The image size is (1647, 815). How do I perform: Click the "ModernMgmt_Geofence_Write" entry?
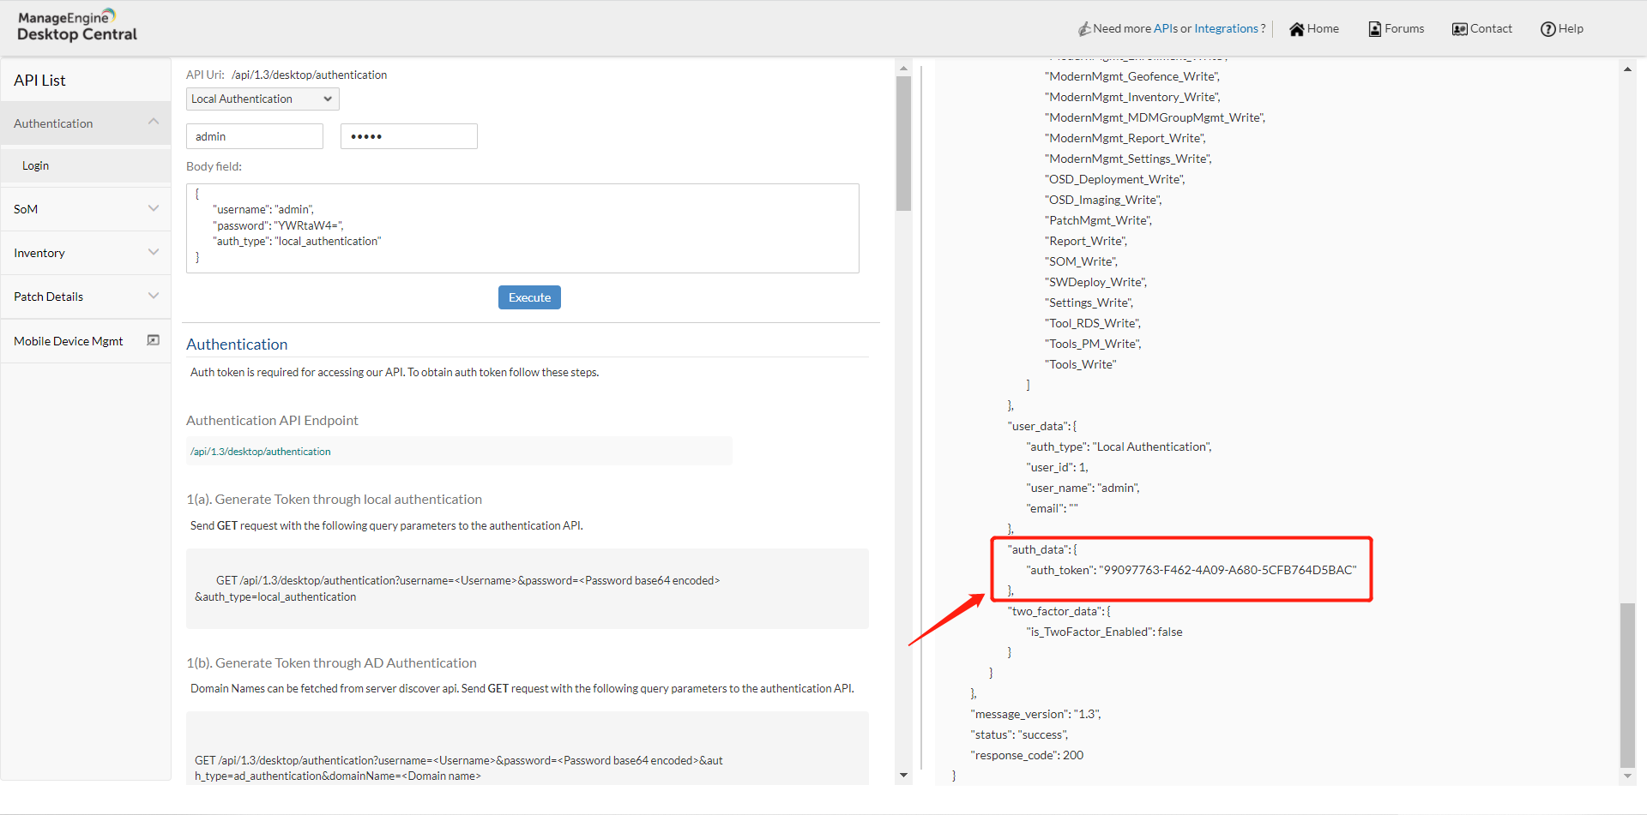(1132, 76)
